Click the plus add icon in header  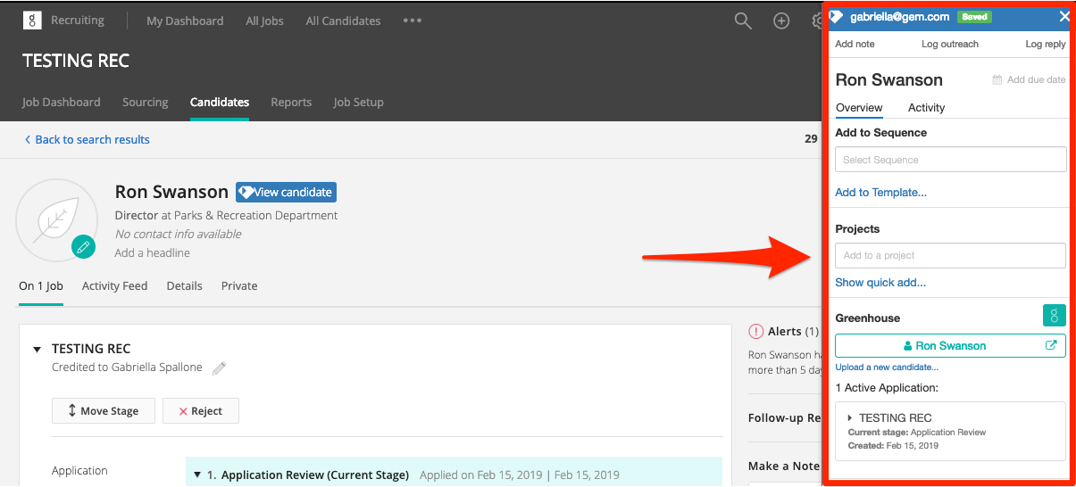coord(781,21)
